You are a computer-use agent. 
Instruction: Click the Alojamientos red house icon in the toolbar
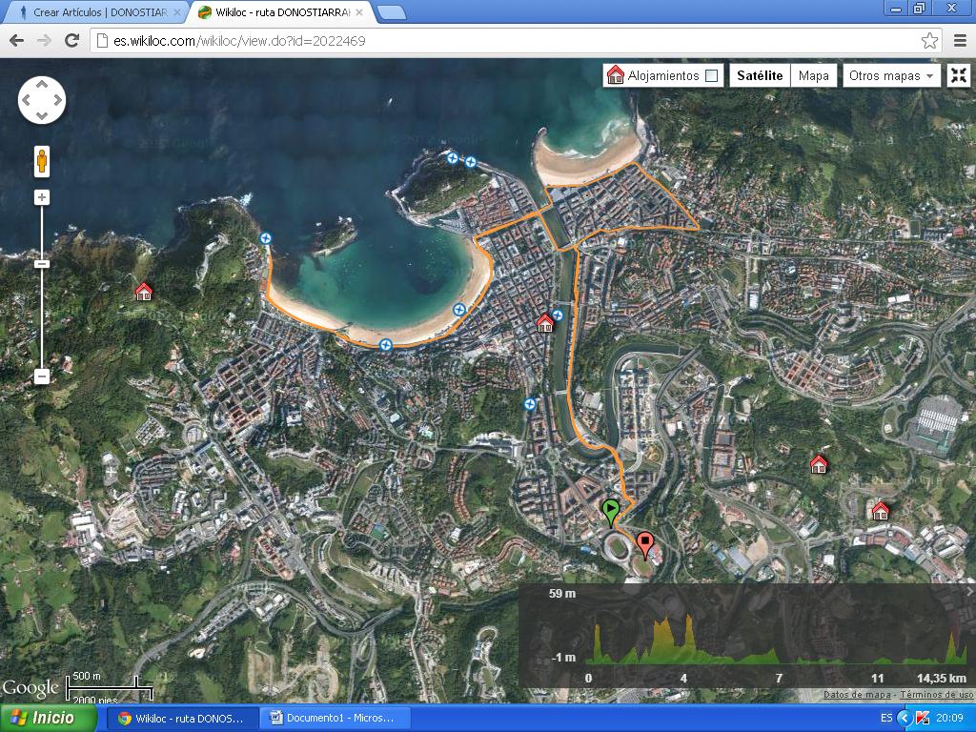click(x=615, y=75)
